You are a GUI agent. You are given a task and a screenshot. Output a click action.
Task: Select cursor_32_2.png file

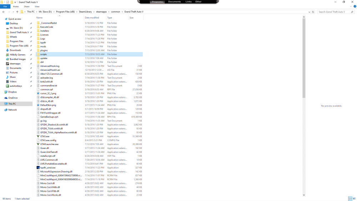[48, 93]
